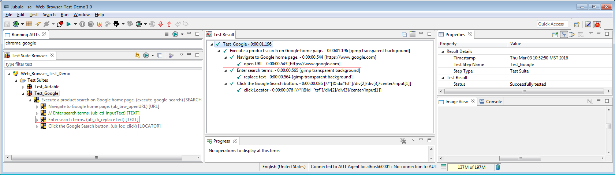The image size is (615, 175).
Task: Select chrome_google in Running AUTs
Action: click(21, 43)
